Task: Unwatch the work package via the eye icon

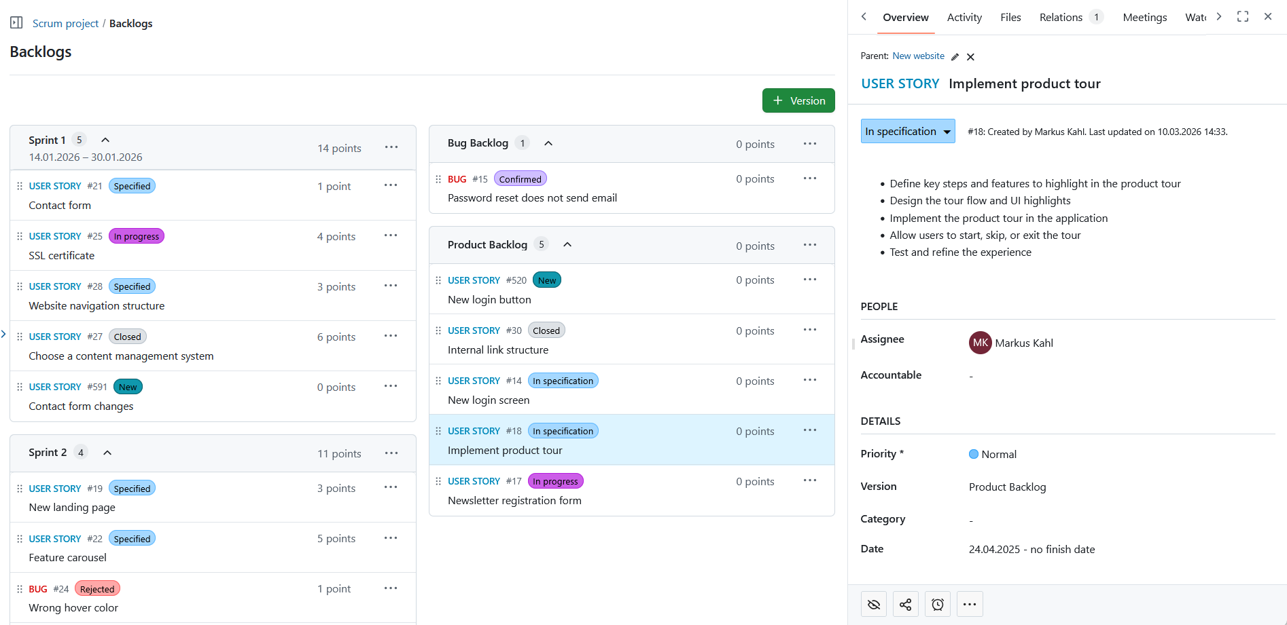Action: pyautogui.click(x=873, y=603)
